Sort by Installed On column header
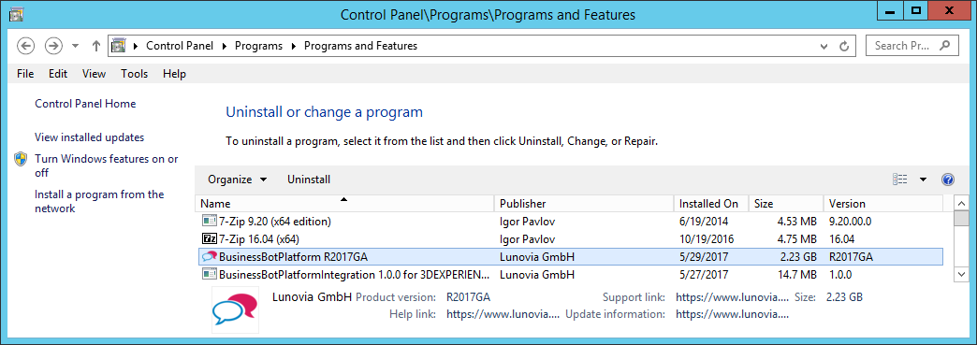 pyautogui.click(x=711, y=204)
